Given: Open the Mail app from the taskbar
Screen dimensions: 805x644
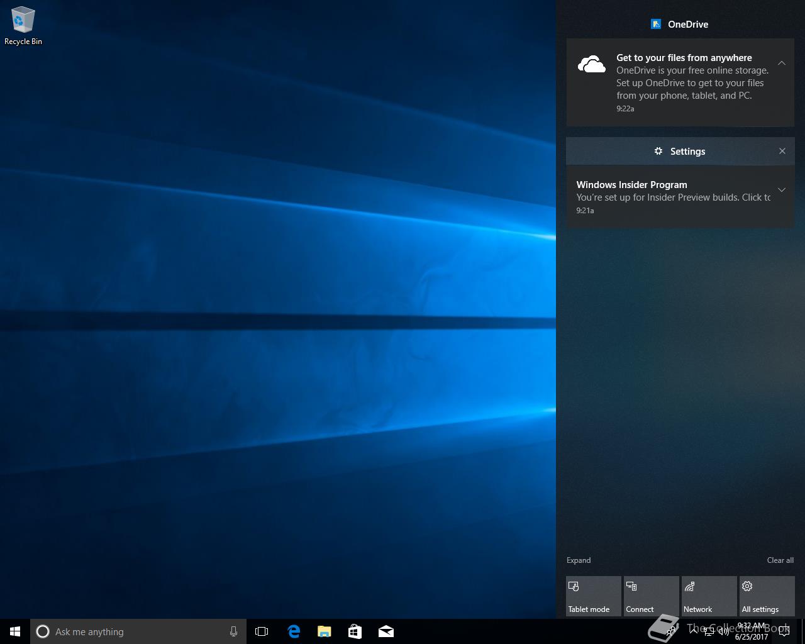Looking at the screenshot, I should pyautogui.click(x=386, y=631).
